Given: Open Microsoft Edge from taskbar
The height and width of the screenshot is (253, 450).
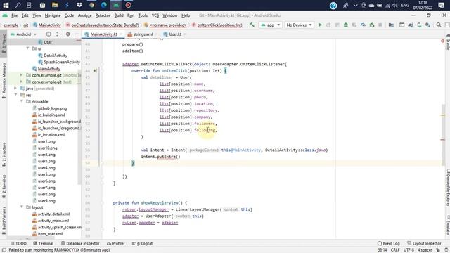Looking at the screenshot, I should pos(104,5).
